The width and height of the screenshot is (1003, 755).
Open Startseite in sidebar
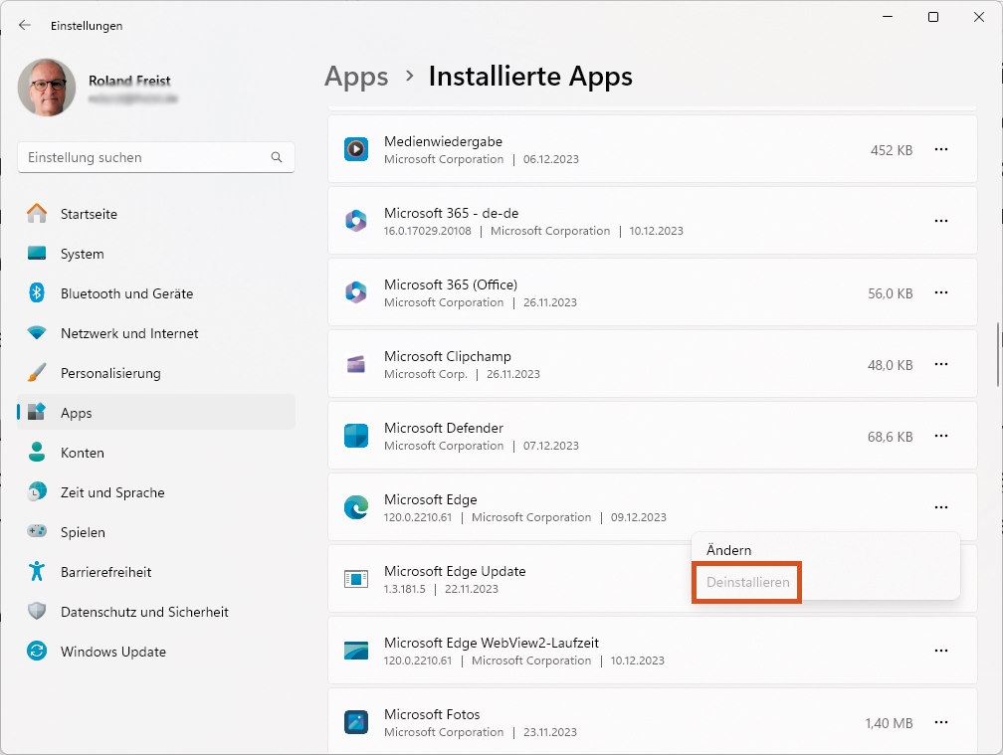point(156,214)
